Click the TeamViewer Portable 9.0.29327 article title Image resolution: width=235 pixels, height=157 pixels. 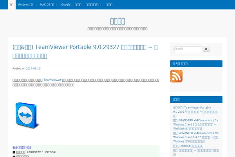85,51
